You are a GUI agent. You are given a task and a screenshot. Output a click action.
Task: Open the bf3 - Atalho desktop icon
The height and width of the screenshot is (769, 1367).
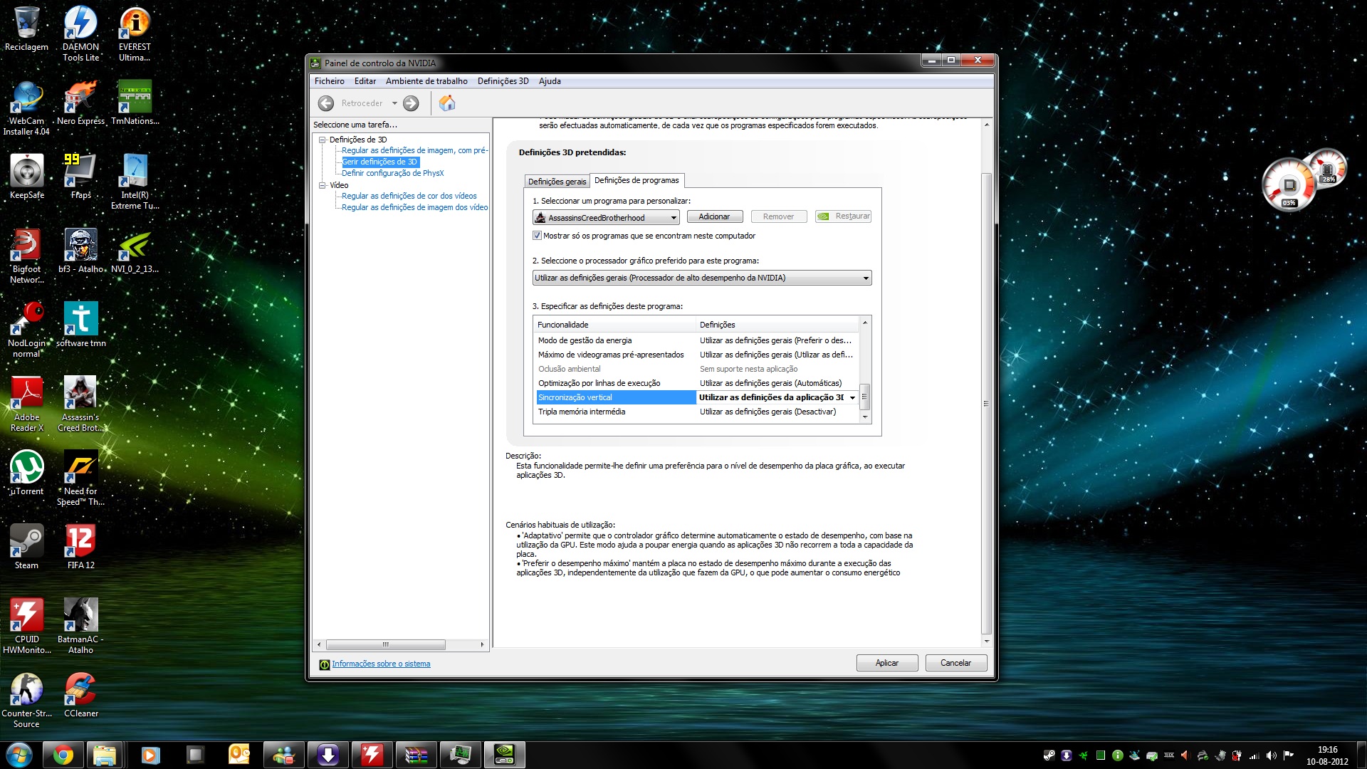point(80,251)
